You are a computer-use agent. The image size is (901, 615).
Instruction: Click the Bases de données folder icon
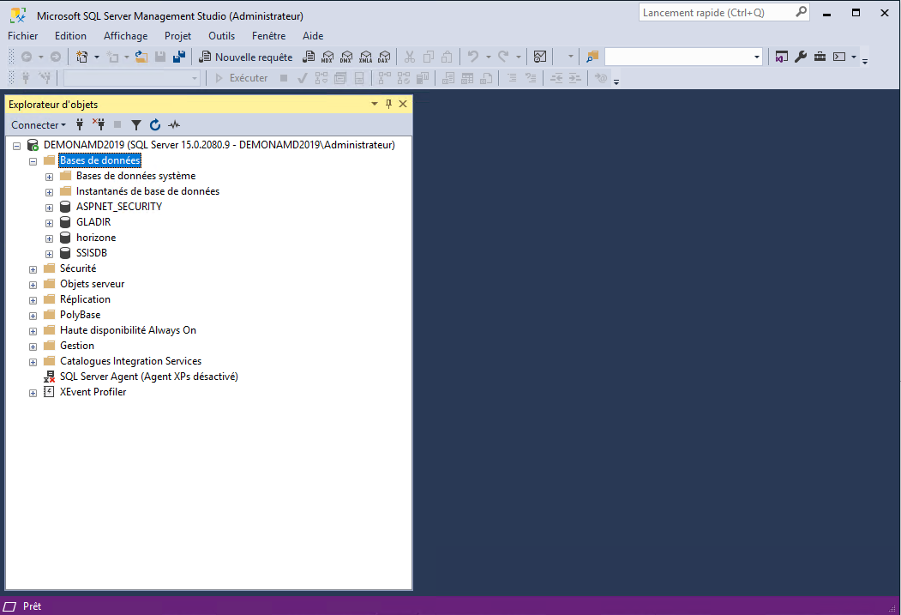point(50,160)
